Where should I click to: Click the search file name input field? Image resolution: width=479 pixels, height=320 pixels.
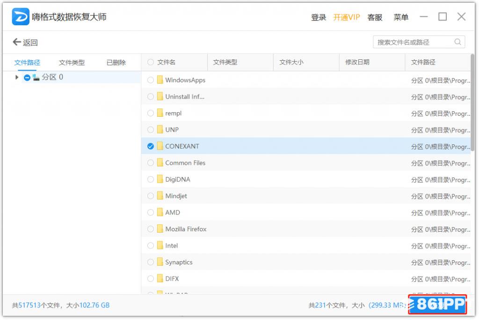[414, 42]
